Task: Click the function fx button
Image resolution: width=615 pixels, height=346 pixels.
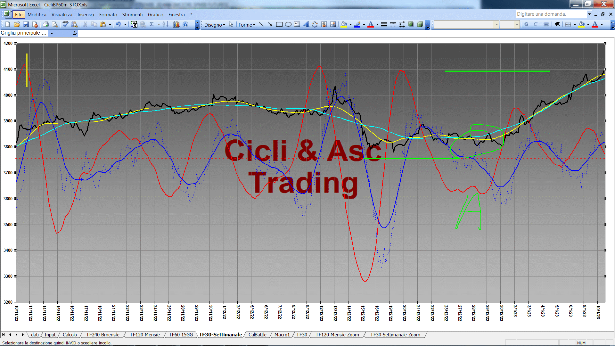Action: point(75,33)
